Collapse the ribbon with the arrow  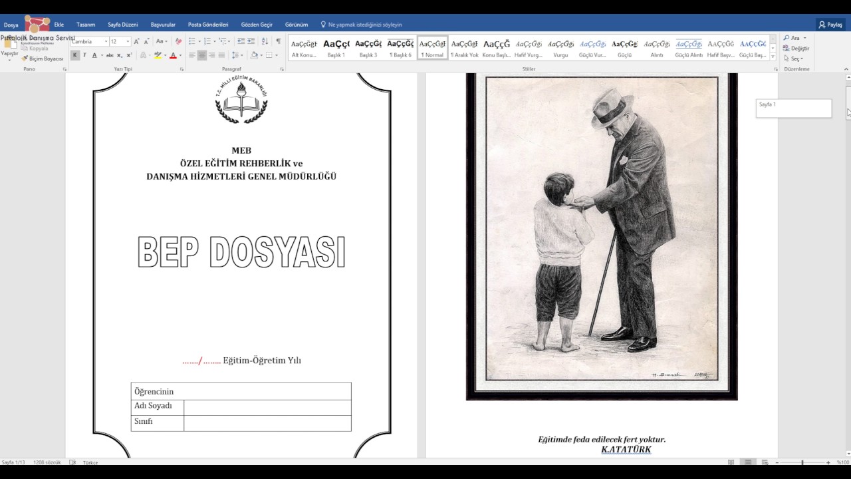click(846, 69)
